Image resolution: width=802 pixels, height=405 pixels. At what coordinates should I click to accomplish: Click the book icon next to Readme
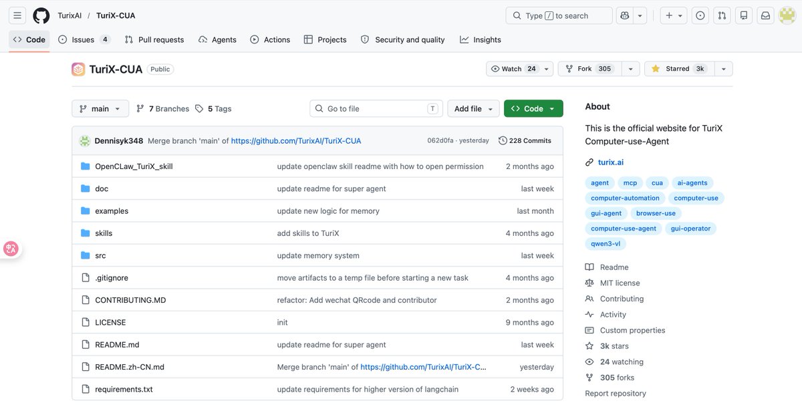[x=589, y=267]
